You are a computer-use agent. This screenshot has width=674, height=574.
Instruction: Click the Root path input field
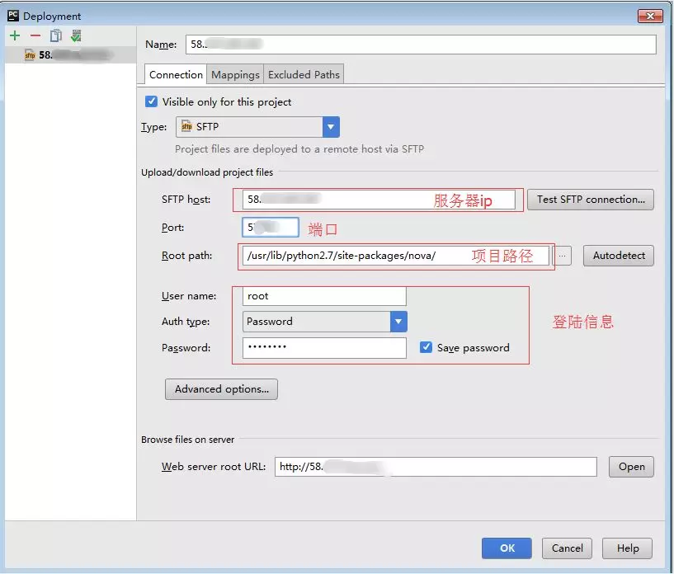click(x=396, y=256)
